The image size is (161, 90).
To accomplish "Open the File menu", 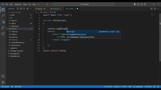I will pos(7,4).
